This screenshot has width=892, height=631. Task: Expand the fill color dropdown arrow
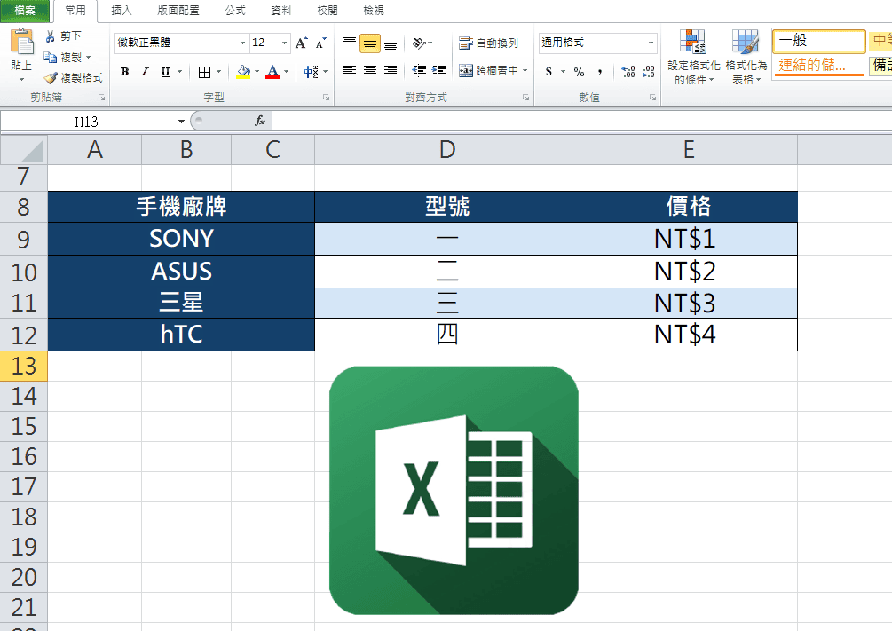pos(257,72)
